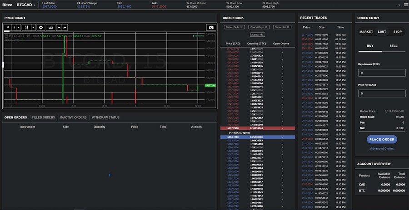This screenshot has height=210, width=409.
Task: Switch to the Filled Orders tab
Action: point(44,117)
